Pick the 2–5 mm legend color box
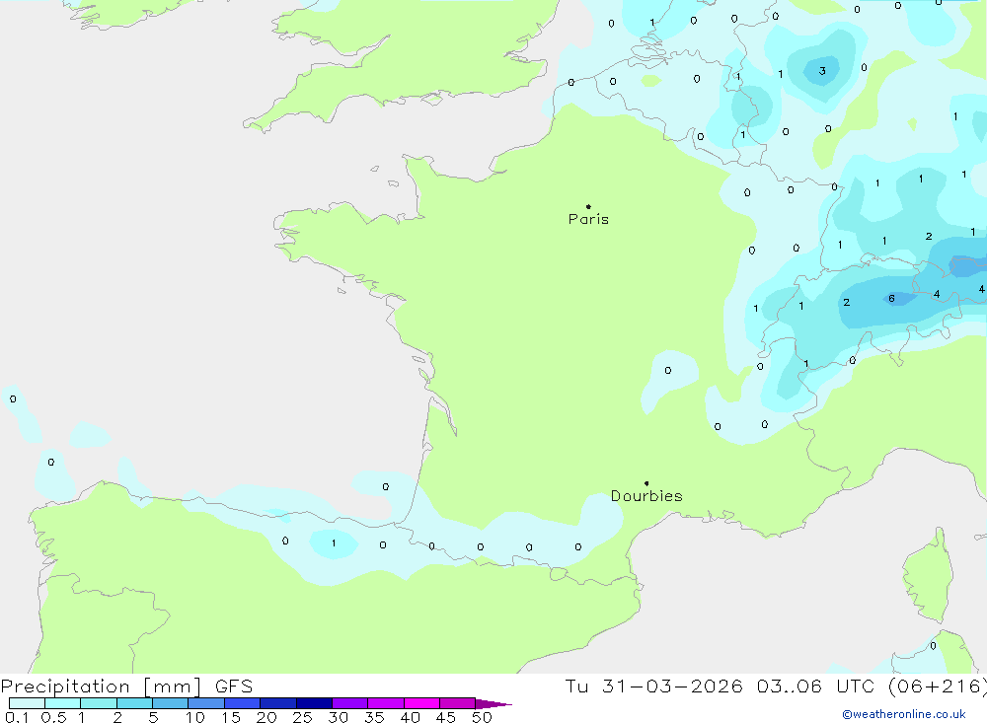 (x=134, y=703)
